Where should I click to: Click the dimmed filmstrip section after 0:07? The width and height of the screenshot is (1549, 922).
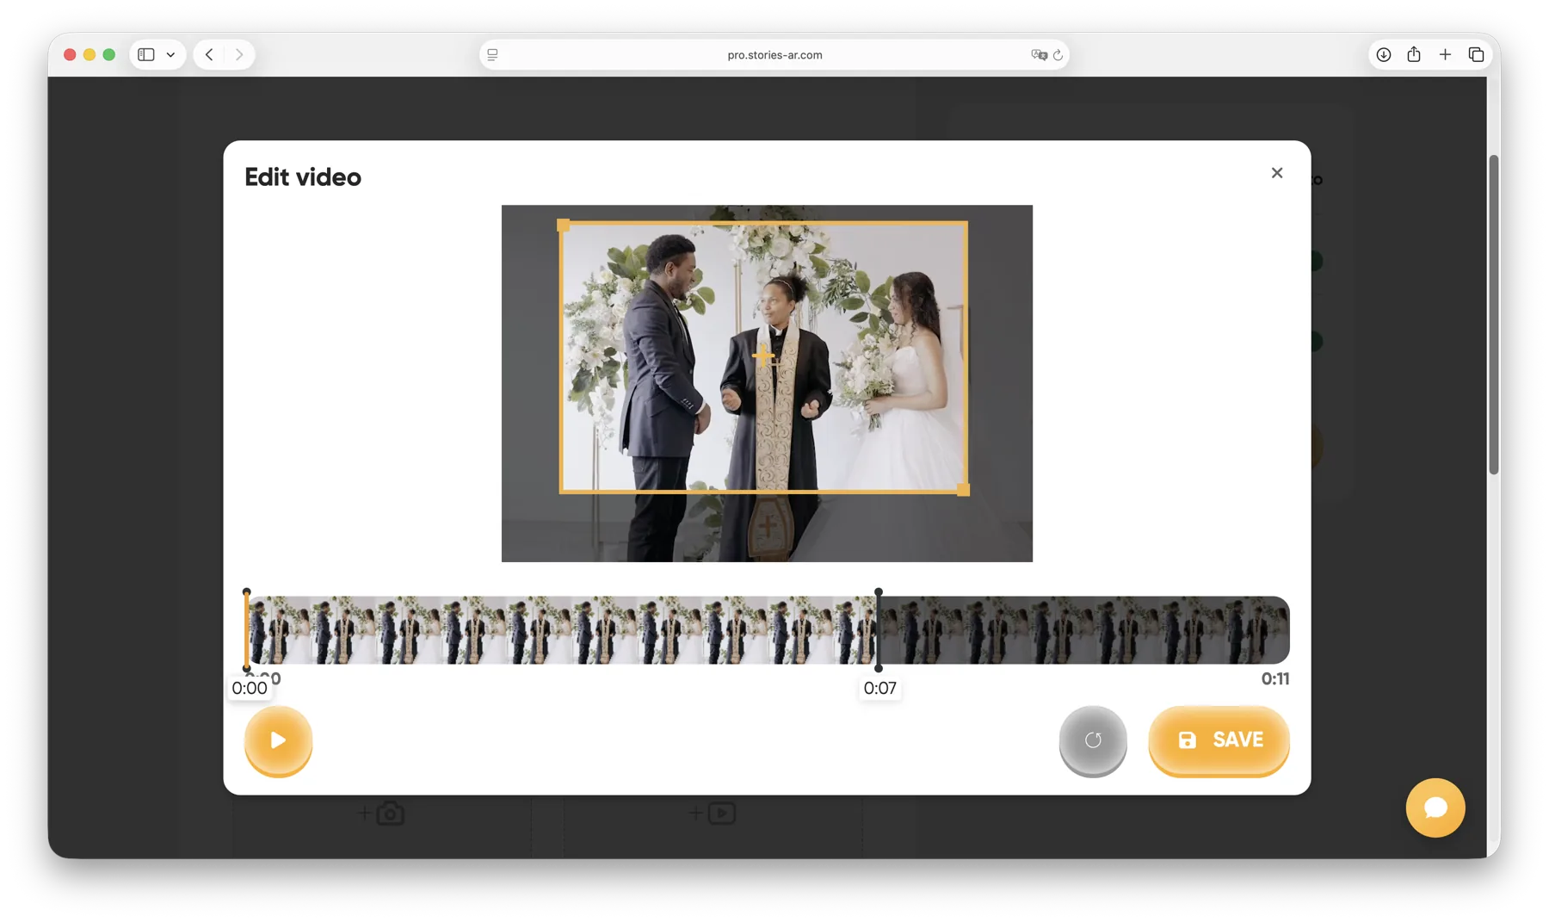coord(1084,630)
